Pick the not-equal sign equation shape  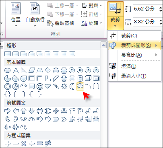tap(48, 144)
